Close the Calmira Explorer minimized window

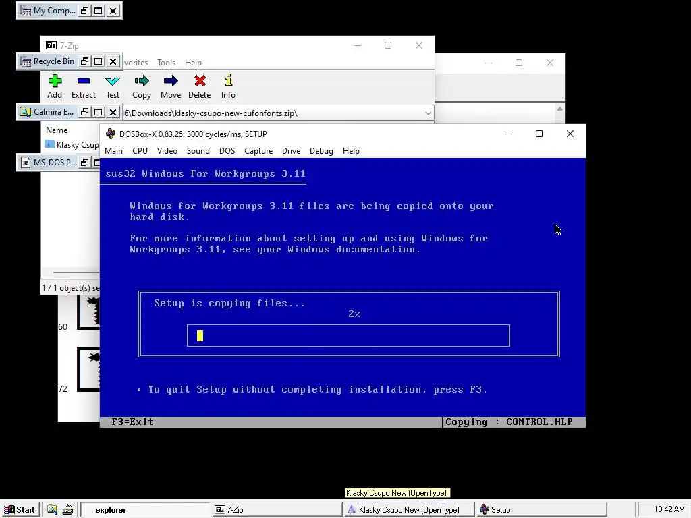(x=113, y=112)
